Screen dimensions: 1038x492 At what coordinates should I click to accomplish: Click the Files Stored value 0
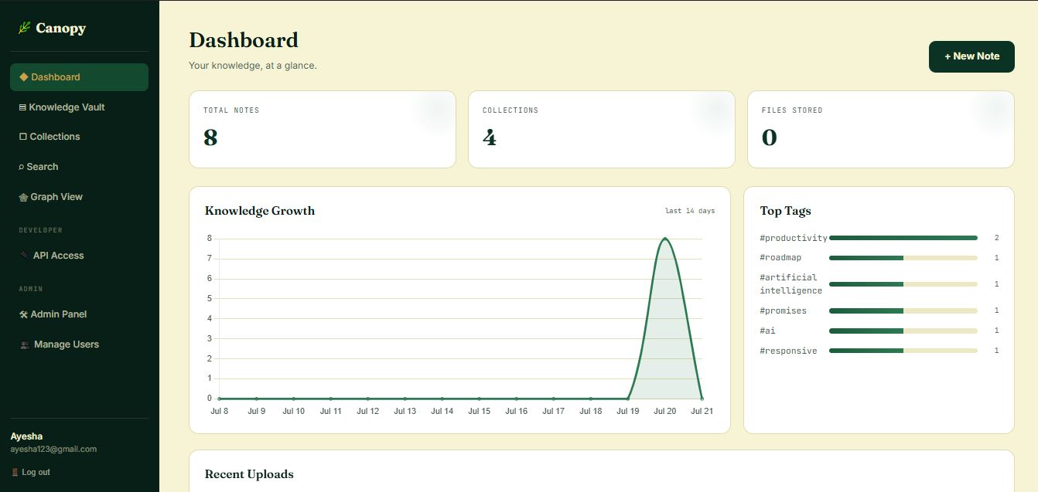coord(769,137)
